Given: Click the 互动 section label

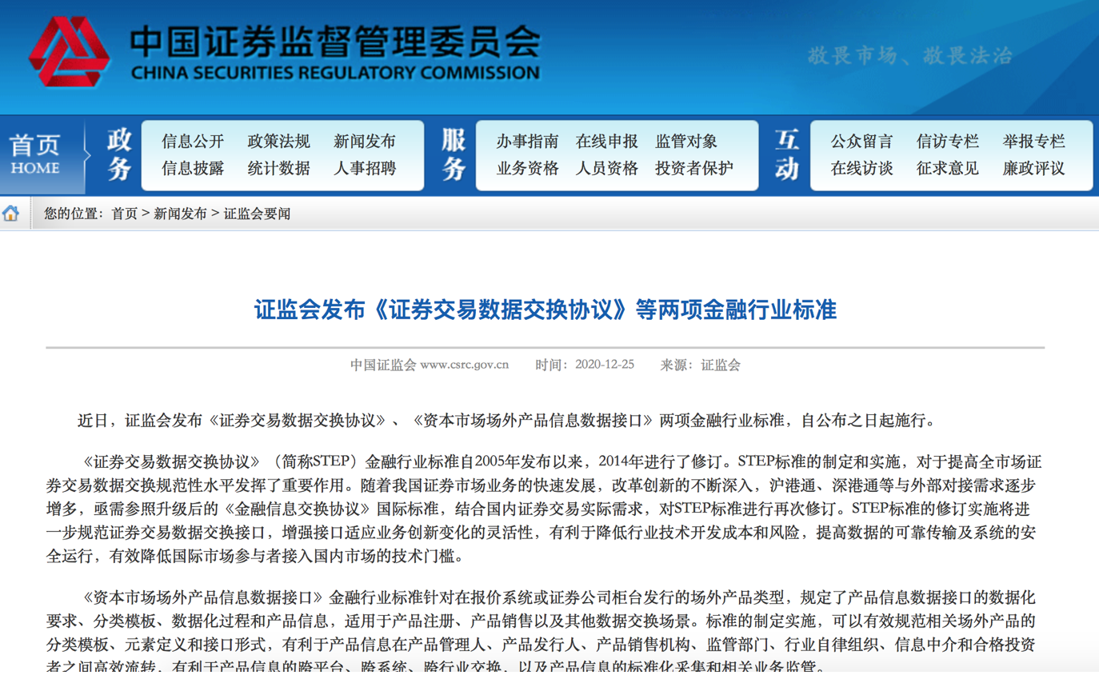Looking at the screenshot, I should (786, 154).
